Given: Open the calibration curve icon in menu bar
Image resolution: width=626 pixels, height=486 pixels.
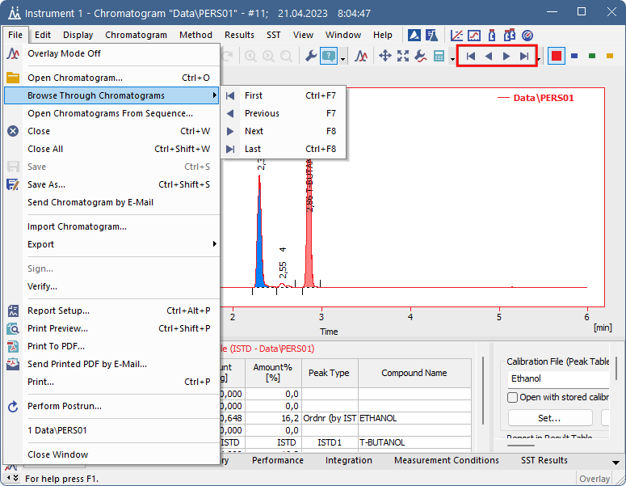Looking at the screenshot, I should (x=456, y=36).
